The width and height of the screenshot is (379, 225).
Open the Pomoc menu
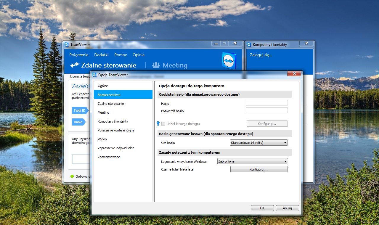121,55
